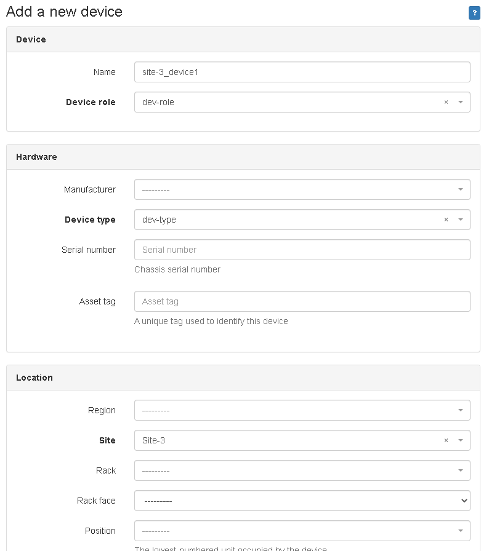Viewport: 481px width, 551px height.
Task: Expand the Device role dropdown arrow
Action: (461, 103)
